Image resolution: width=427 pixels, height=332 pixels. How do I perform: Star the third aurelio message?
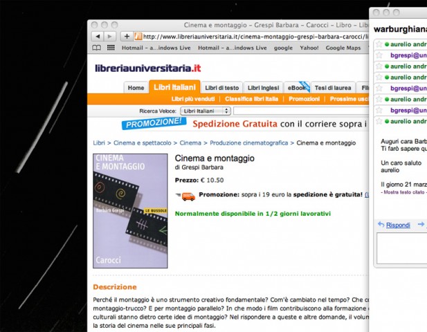(x=379, y=77)
